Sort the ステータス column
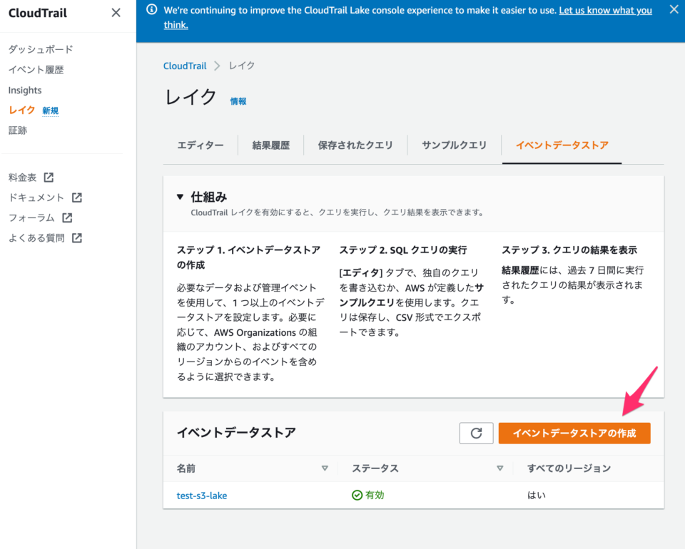 pyautogui.click(x=502, y=468)
